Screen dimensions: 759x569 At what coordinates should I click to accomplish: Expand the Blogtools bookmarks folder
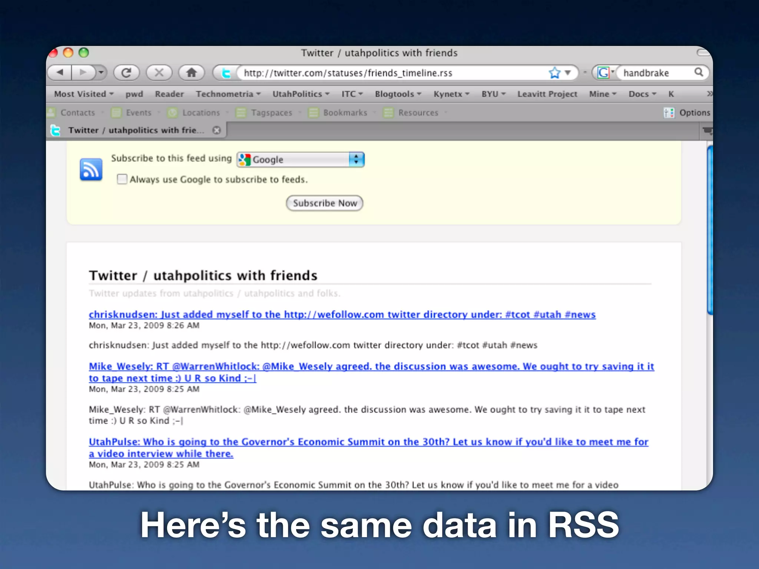398,94
